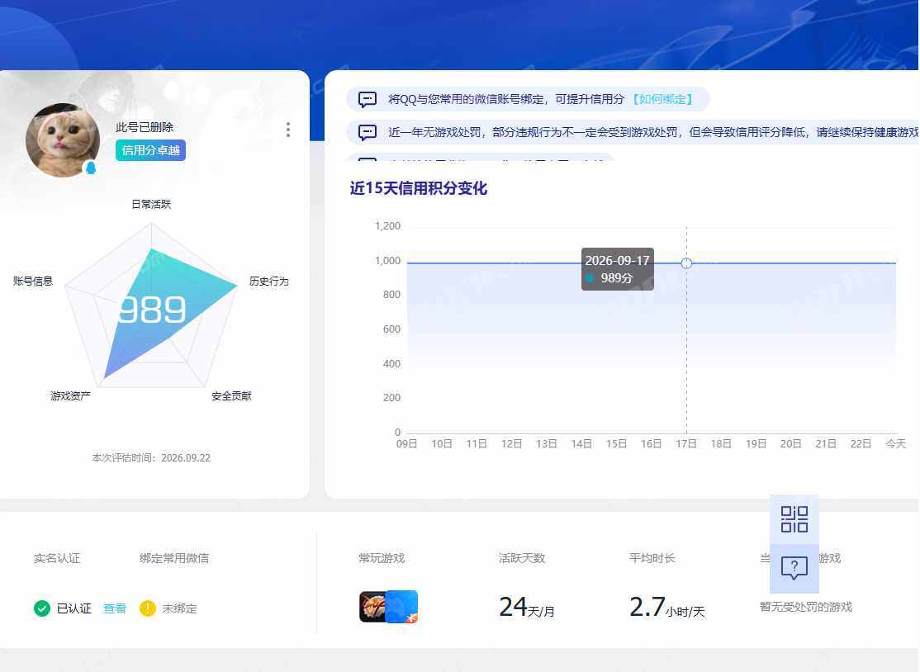
Task: Click the yellow warning 未绑定 icon
Action: [x=147, y=608]
